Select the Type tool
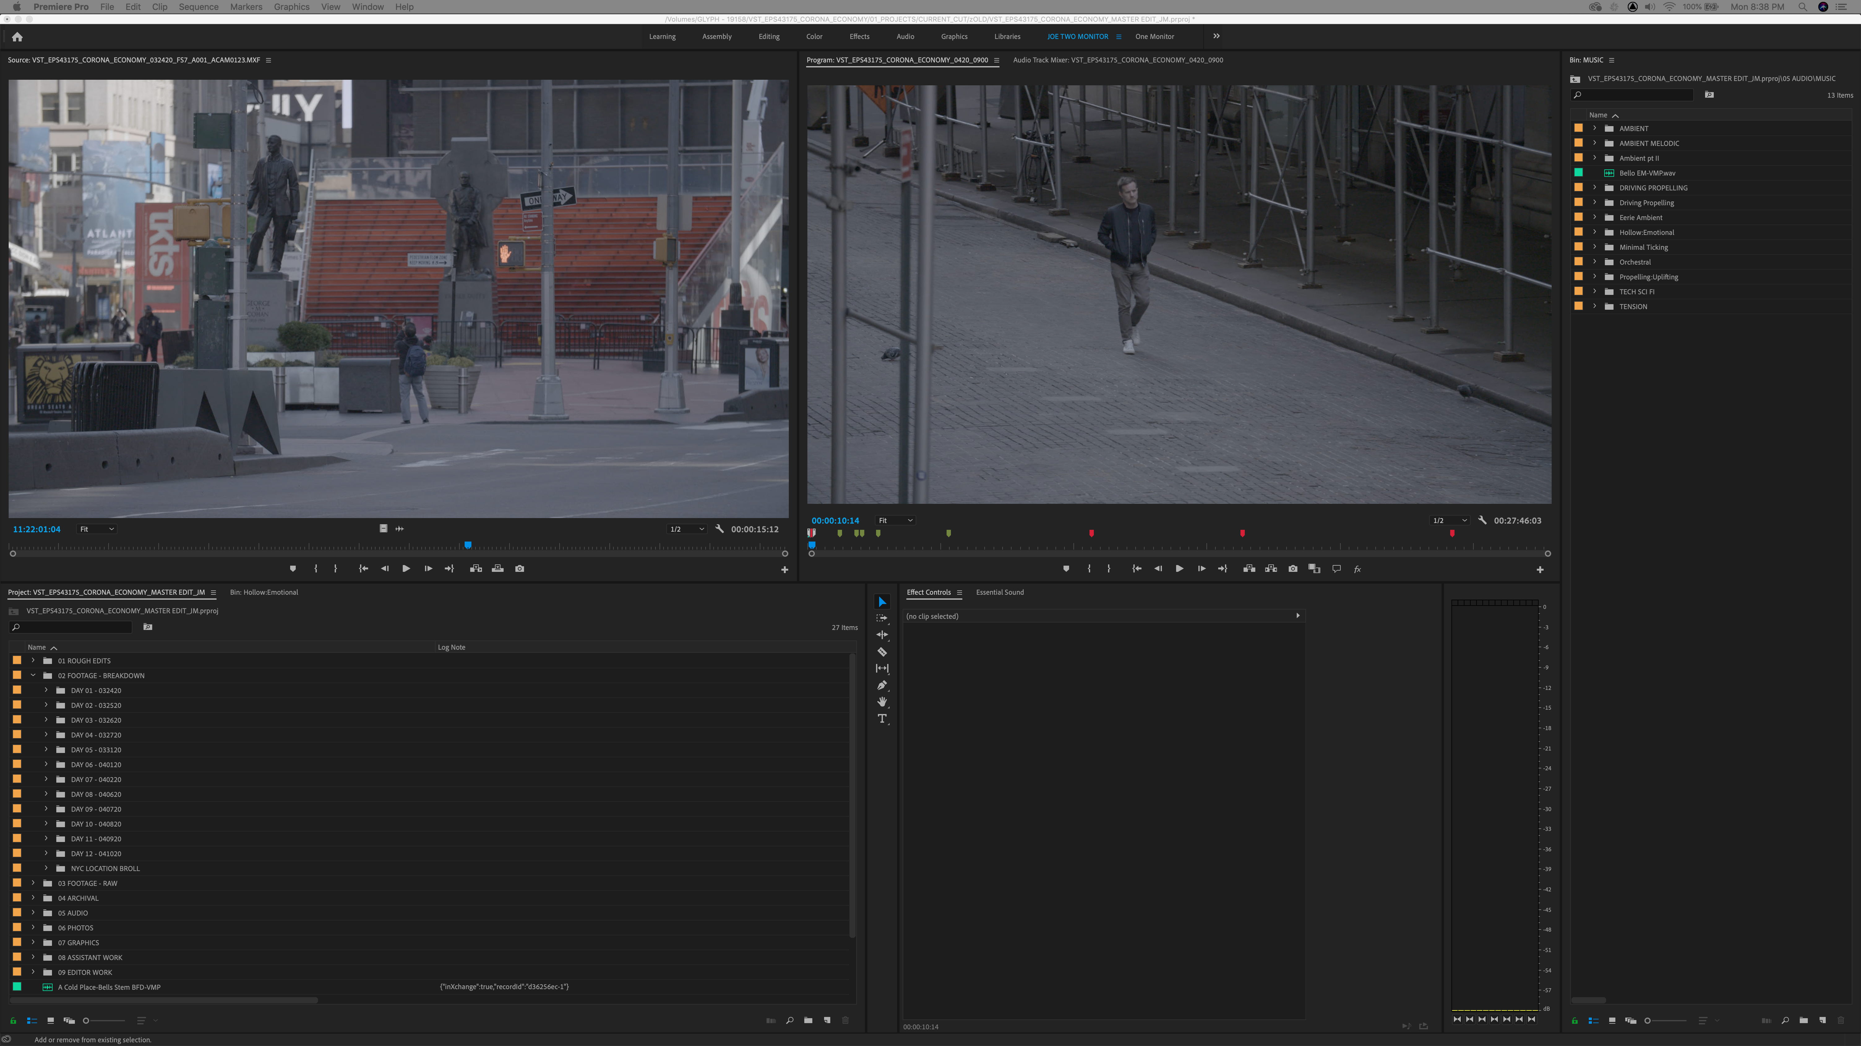Screen dimensions: 1861x1046 (882, 718)
